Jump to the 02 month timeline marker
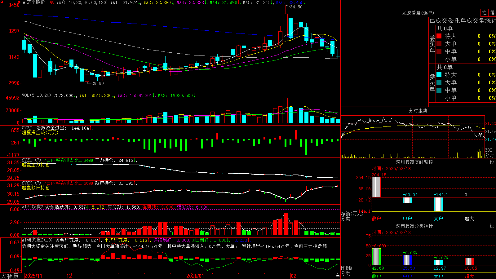This screenshot has width=496, height=279. click(x=293, y=276)
